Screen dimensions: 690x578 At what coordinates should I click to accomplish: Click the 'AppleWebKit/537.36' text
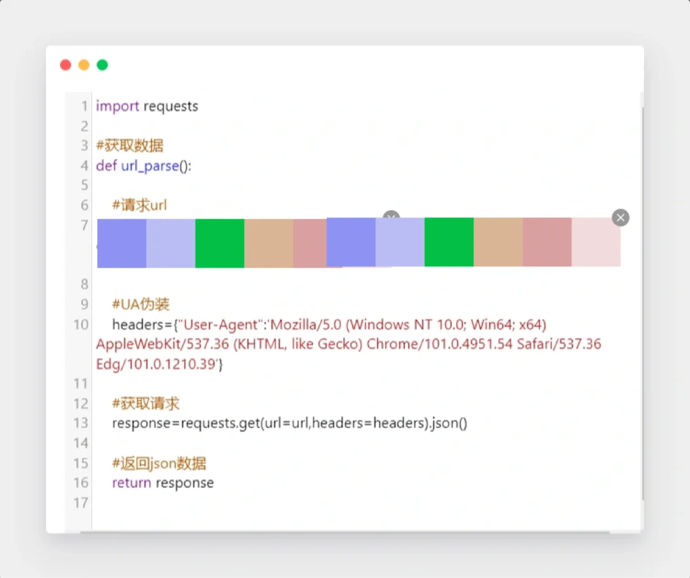(x=162, y=344)
